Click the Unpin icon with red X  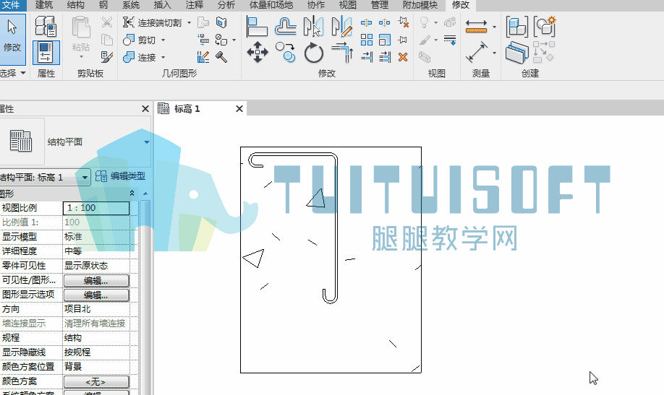click(x=403, y=22)
